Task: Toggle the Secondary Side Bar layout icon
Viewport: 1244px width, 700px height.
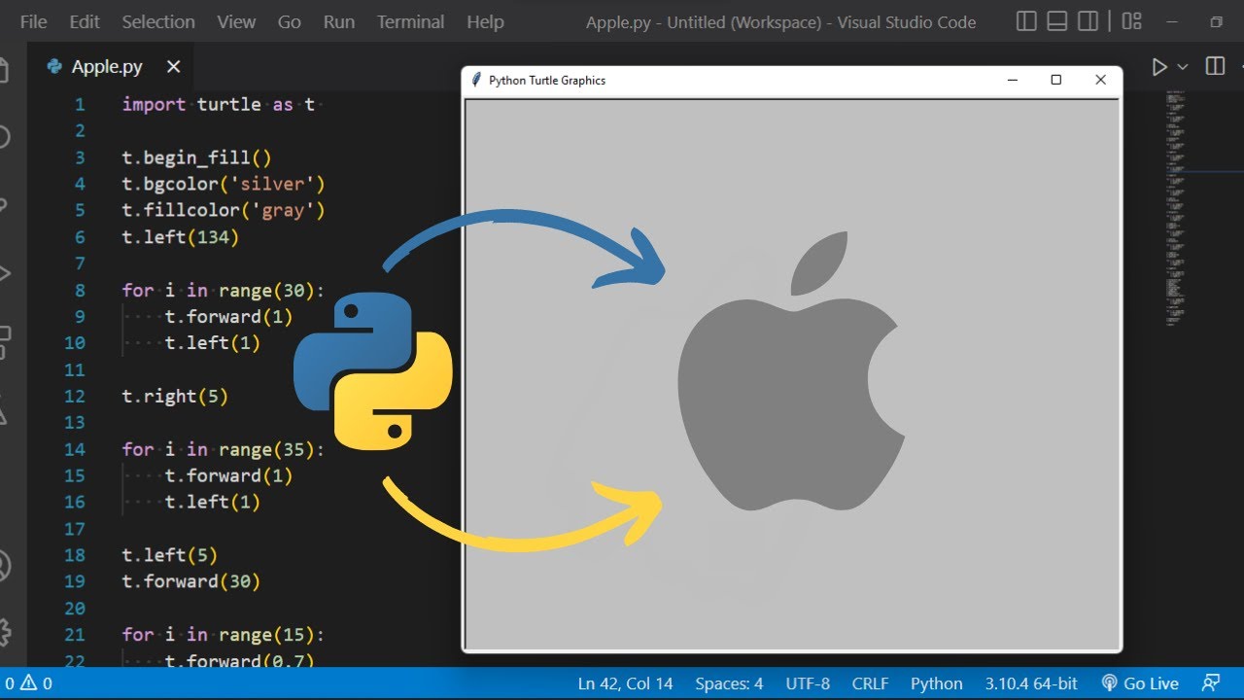Action: 1089,21
